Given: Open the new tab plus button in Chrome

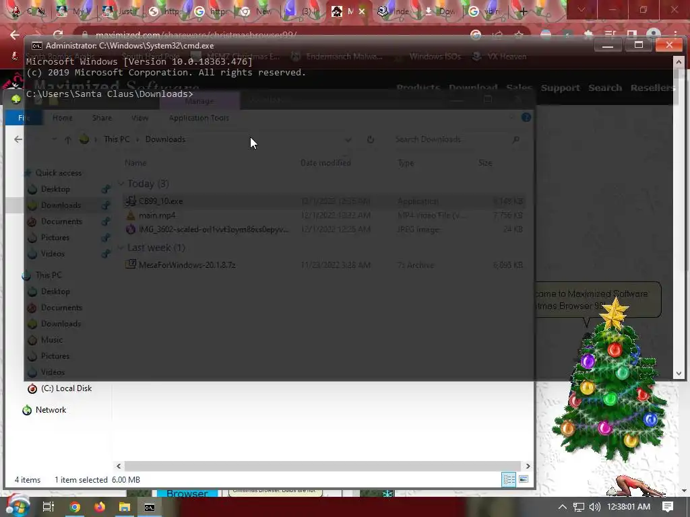Looking at the screenshot, I should pyautogui.click(x=523, y=11).
